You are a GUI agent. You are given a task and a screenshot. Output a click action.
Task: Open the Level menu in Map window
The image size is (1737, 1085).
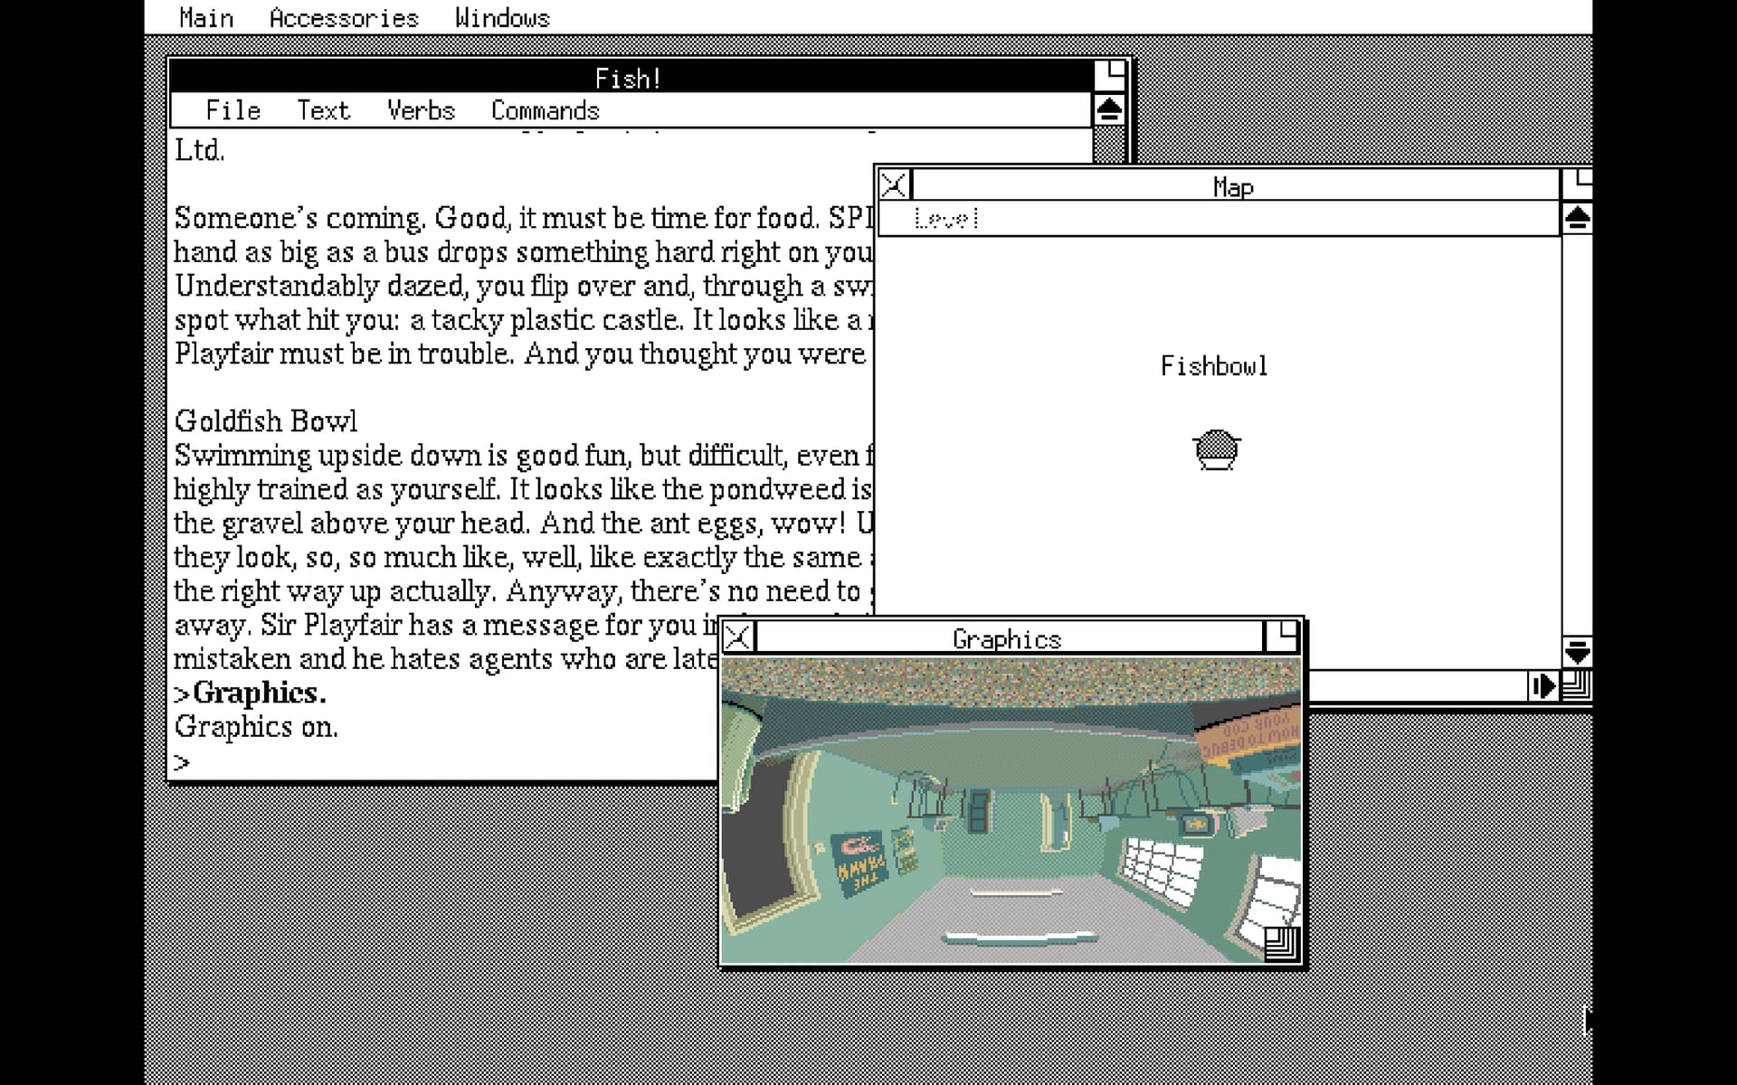(946, 219)
